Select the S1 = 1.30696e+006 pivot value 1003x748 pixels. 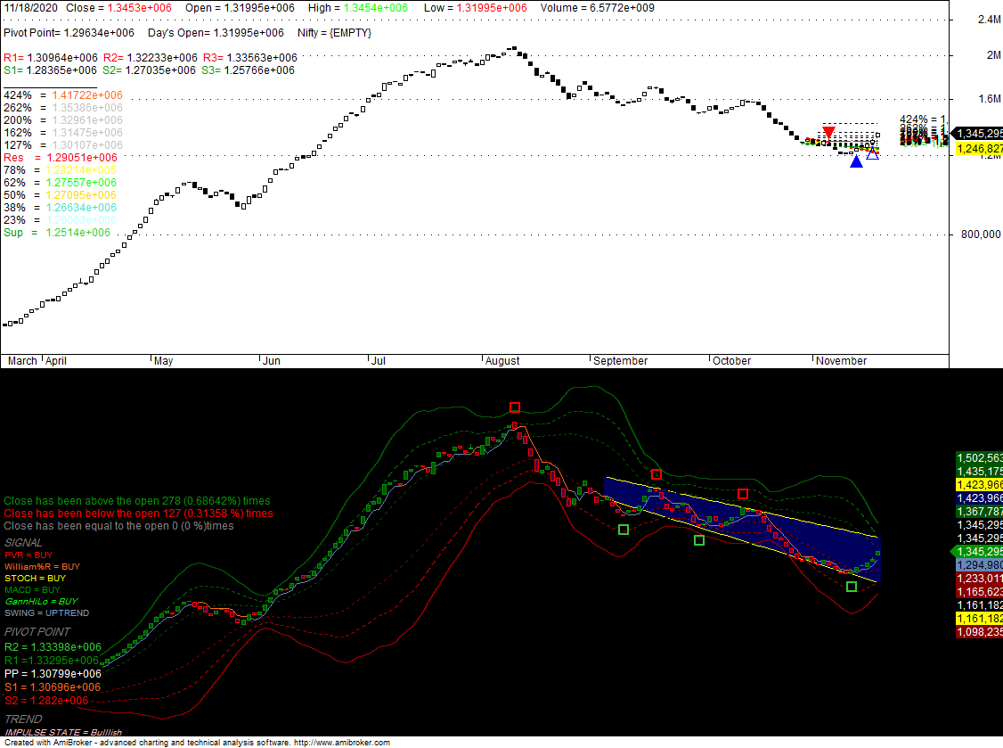point(53,687)
